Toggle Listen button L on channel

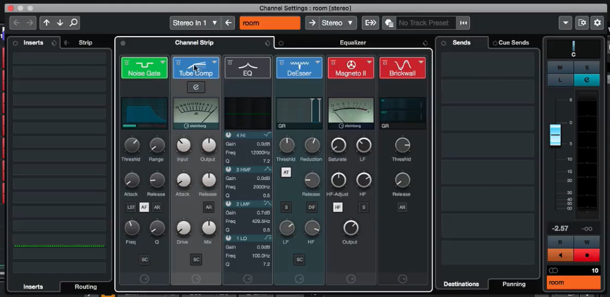pos(560,80)
